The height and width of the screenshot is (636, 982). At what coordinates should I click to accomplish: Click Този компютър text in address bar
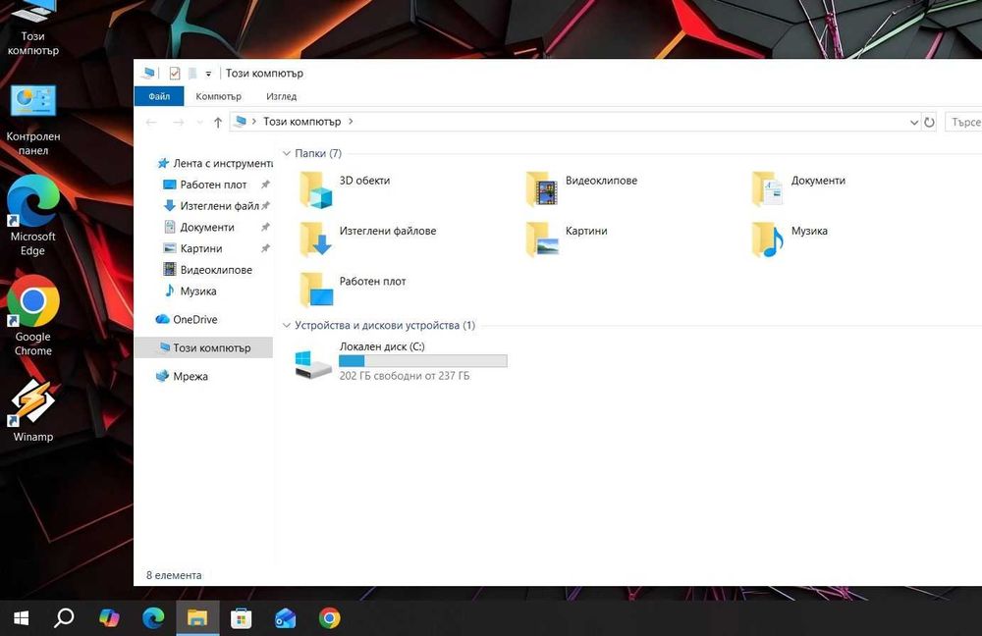pyautogui.click(x=301, y=122)
